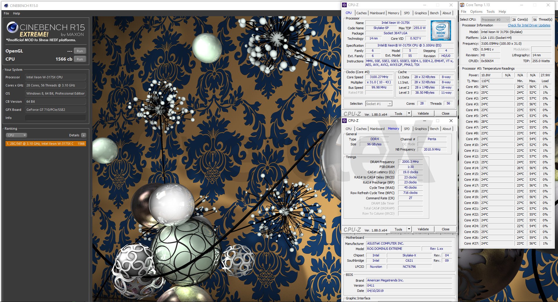Image resolution: width=558 pixels, height=302 pixels.
Task: Click the BIOS date 04/10/2019 field
Action: (409, 291)
